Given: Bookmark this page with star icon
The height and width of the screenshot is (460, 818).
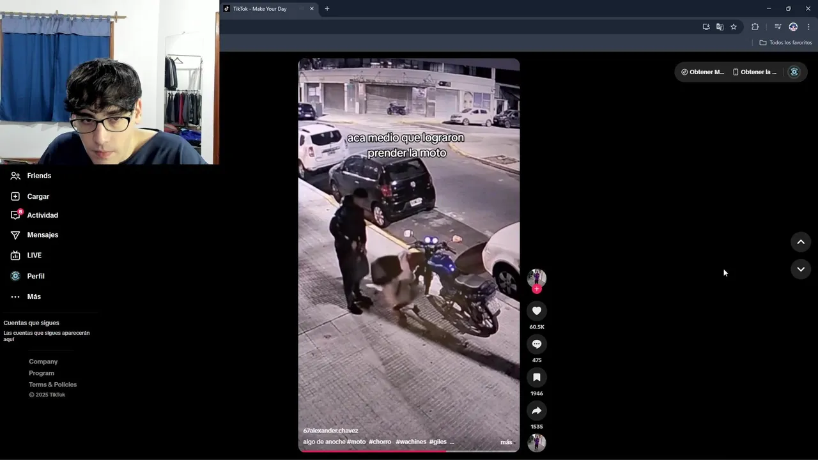Looking at the screenshot, I should pos(734,27).
